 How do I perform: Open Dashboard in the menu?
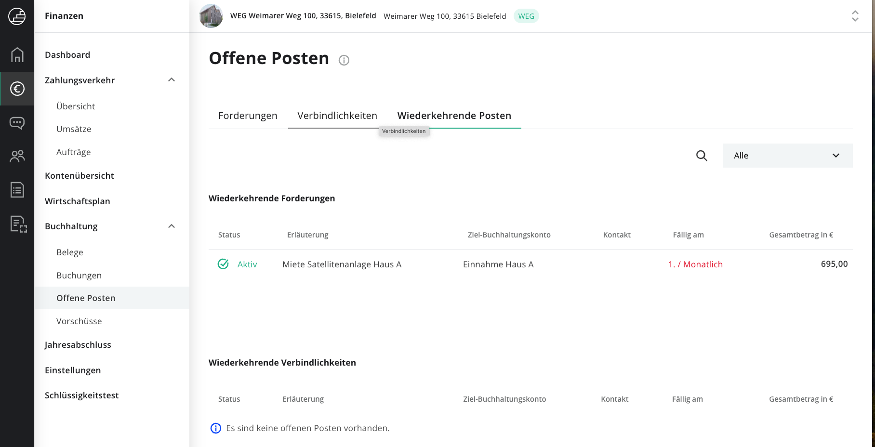(67, 55)
